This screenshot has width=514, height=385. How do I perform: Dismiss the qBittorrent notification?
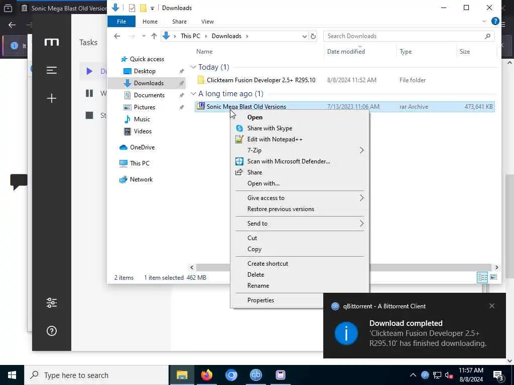tap(492, 306)
